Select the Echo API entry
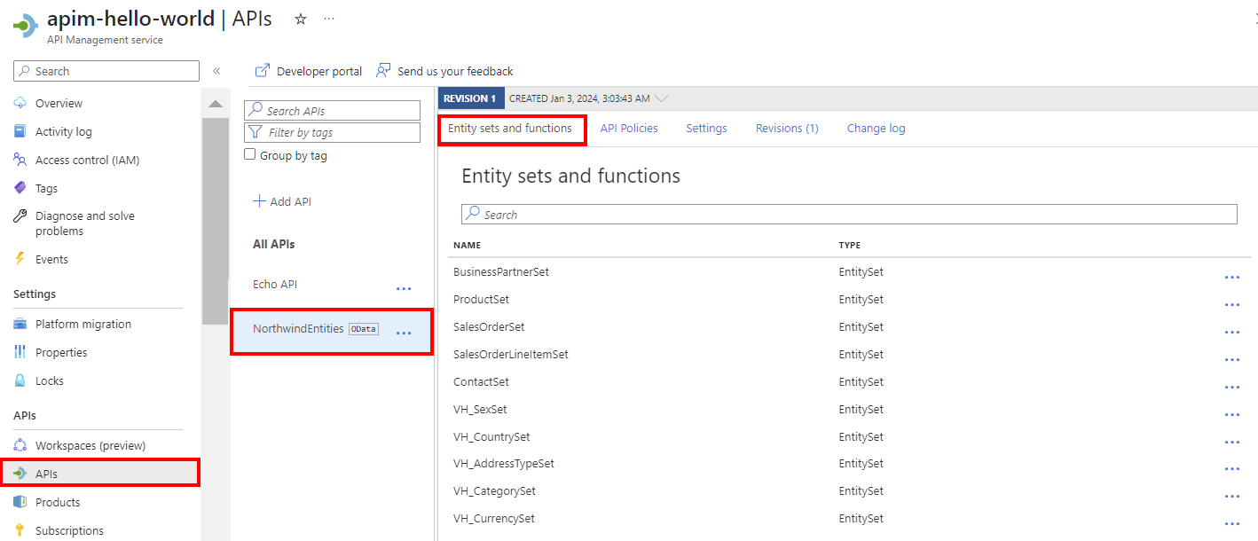 click(x=275, y=285)
